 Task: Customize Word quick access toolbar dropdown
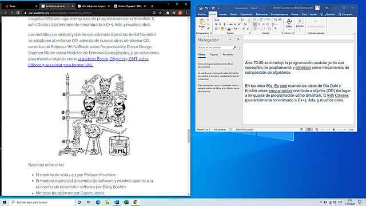coord(218,8)
